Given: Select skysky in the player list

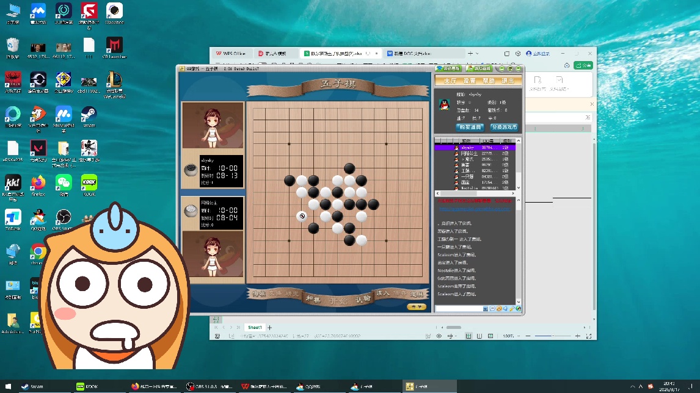Looking at the screenshot, I should tap(475, 147).
